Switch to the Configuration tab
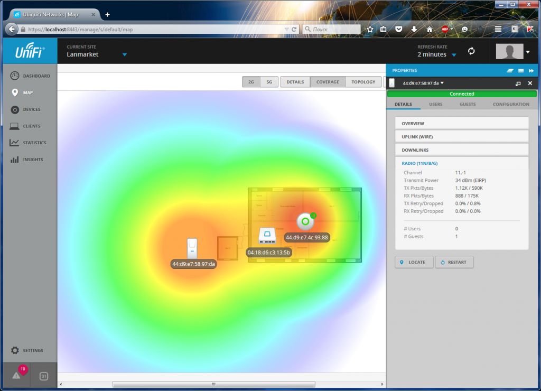The width and height of the screenshot is (541, 391). 510,104
